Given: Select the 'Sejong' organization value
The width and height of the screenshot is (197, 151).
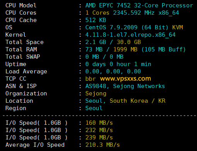Looking at the screenshot, I should (96, 93).
